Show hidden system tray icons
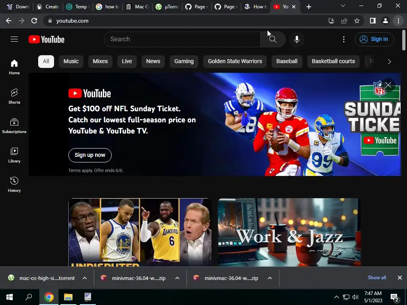The image size is (407, 305). (x=336, y=297)
